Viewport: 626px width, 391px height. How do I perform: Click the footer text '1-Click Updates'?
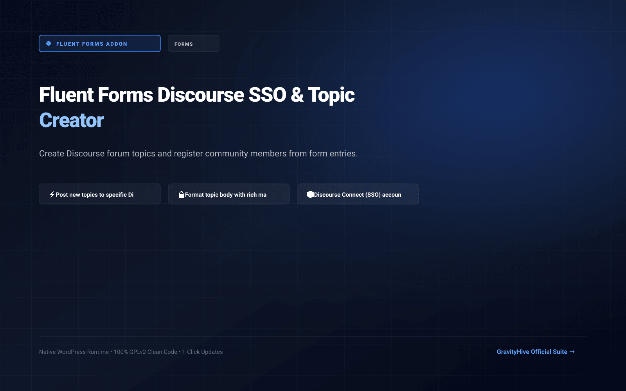click(202, 352)
